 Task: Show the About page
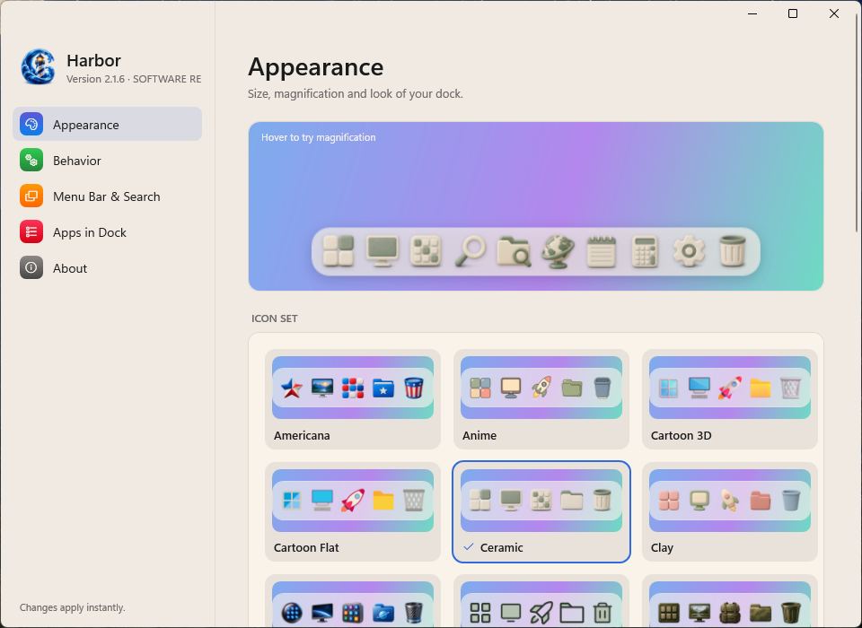click(x=107, y=268)
